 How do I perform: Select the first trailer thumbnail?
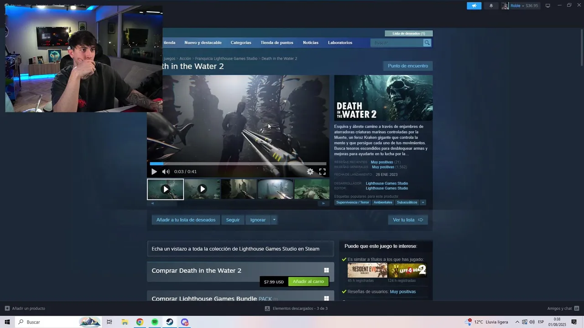click(x=166, y=189)
